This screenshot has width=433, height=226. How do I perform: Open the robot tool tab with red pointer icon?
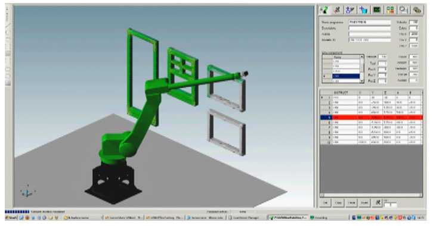[337, 10]
